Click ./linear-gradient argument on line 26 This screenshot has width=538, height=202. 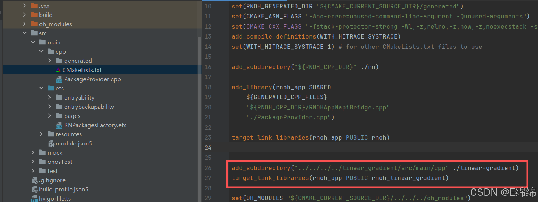[484, 168]
